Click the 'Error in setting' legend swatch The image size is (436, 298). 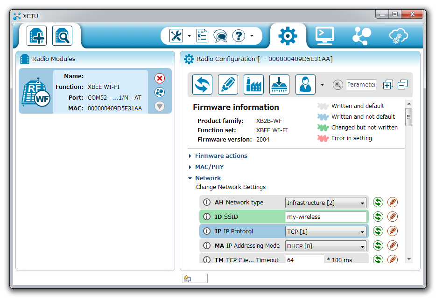click(x=323, y=138)
